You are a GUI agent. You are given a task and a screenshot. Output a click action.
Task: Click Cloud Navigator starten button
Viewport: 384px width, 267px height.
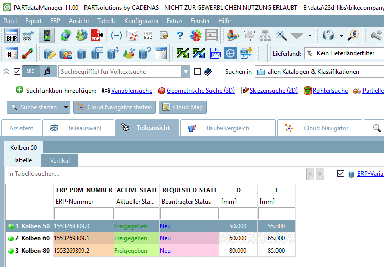tap(114, 107)
